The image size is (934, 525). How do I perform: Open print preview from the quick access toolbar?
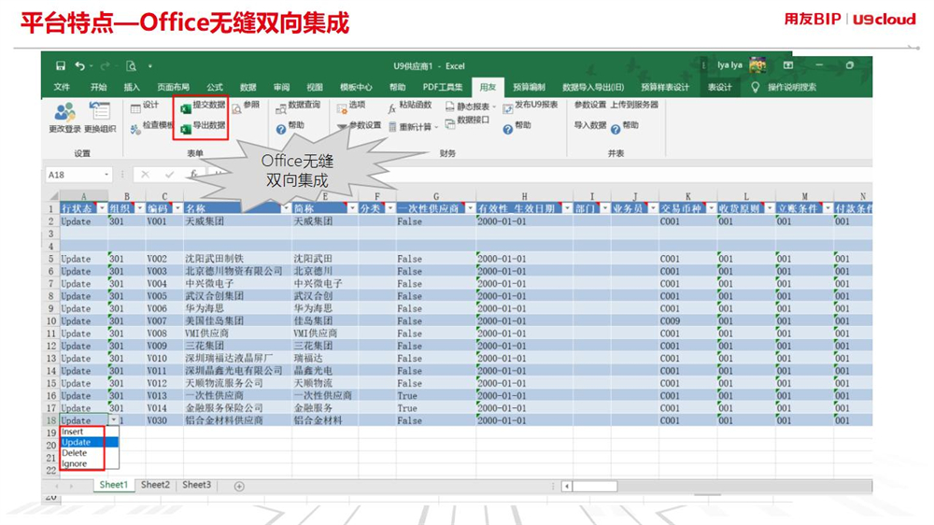point(131,66)
